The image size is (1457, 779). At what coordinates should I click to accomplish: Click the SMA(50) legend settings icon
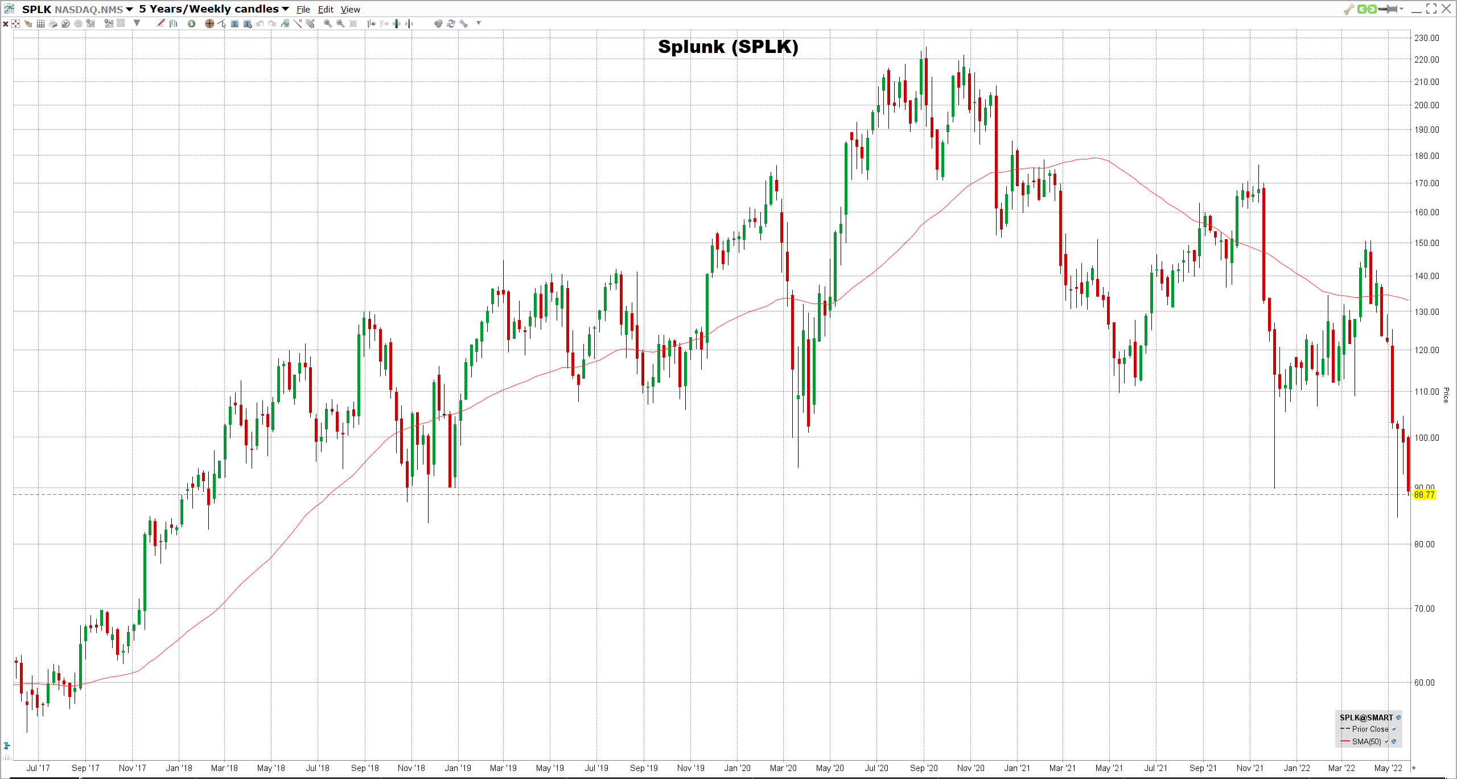1394,741
